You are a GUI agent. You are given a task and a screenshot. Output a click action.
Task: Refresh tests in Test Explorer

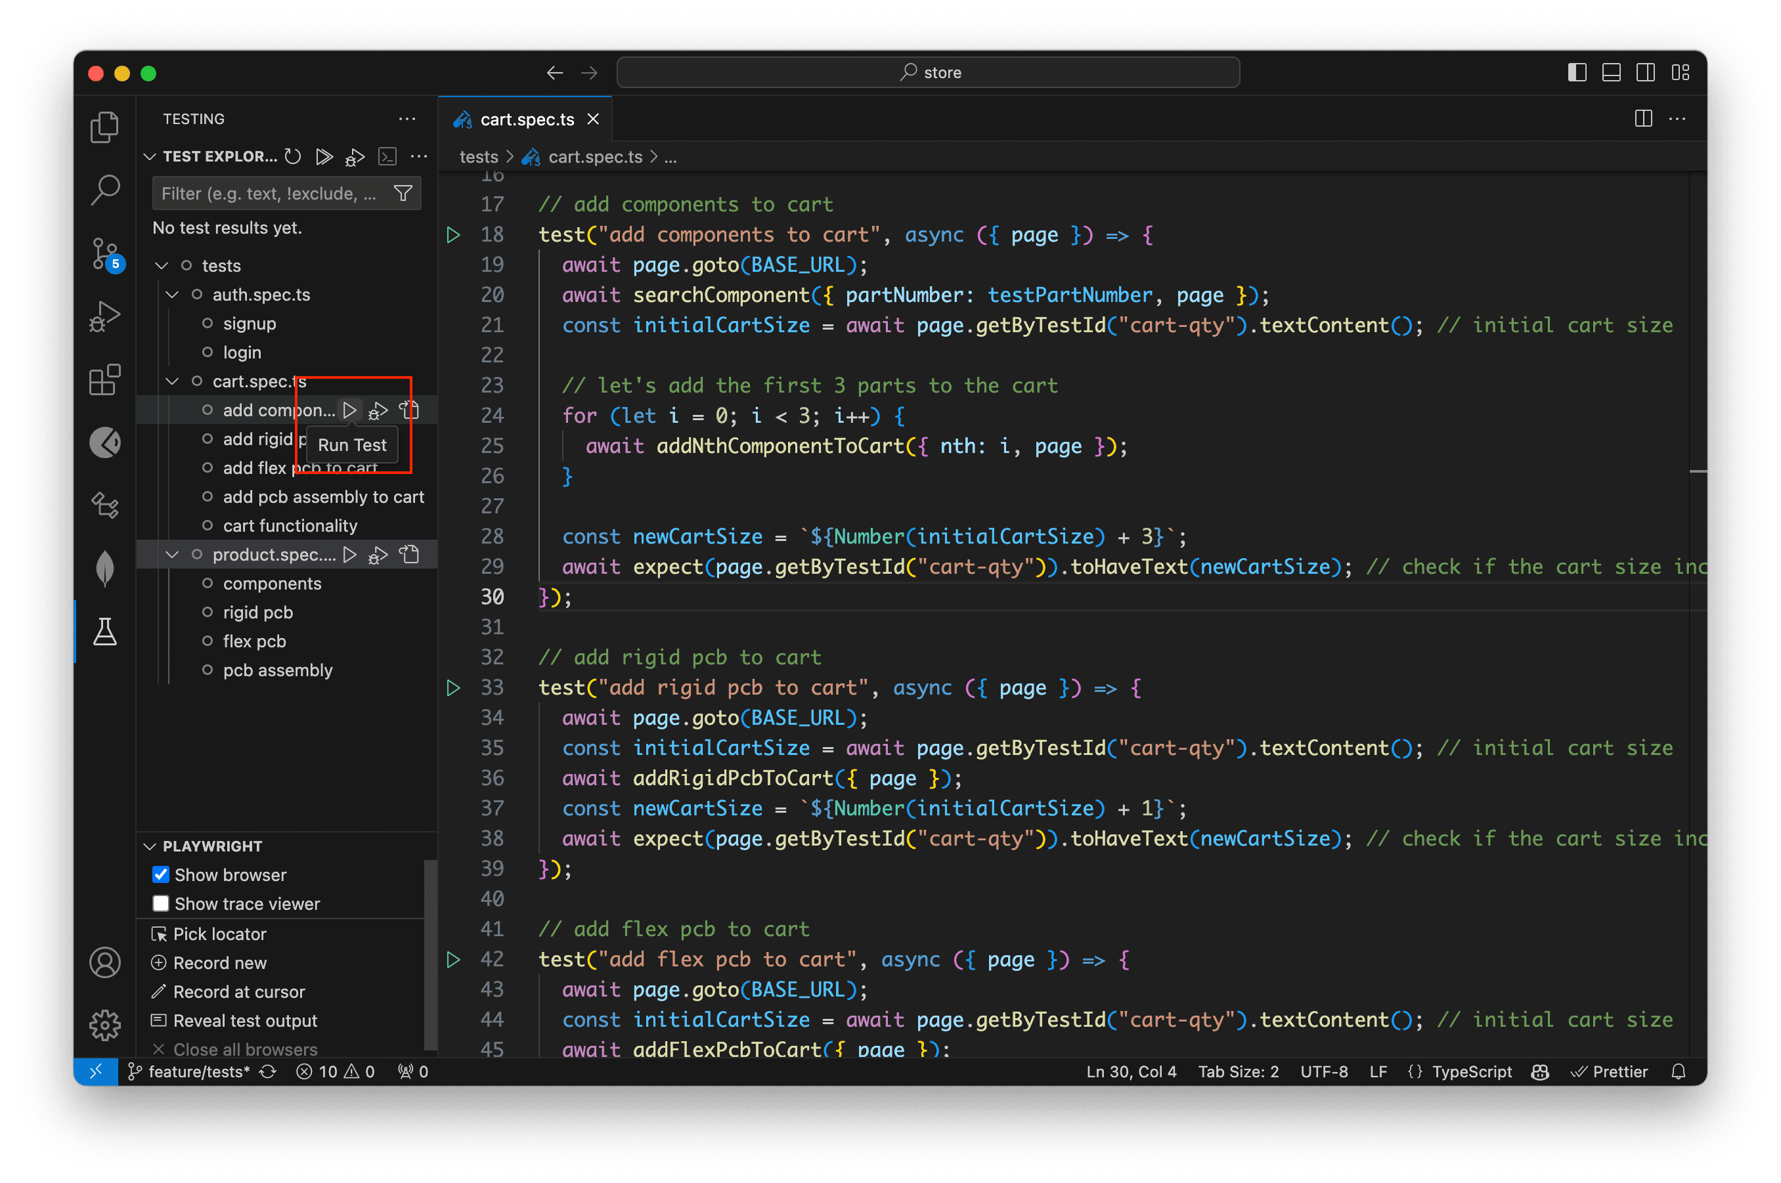point(293,156)
